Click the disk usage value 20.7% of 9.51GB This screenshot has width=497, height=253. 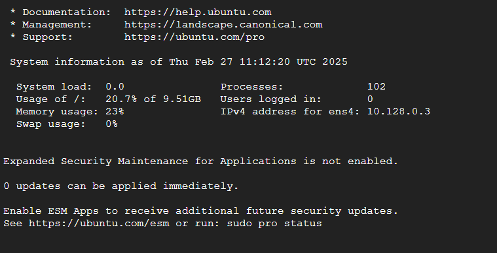(153, 99)
